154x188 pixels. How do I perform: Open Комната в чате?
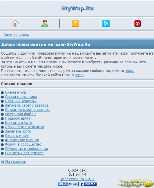point(19,123)
